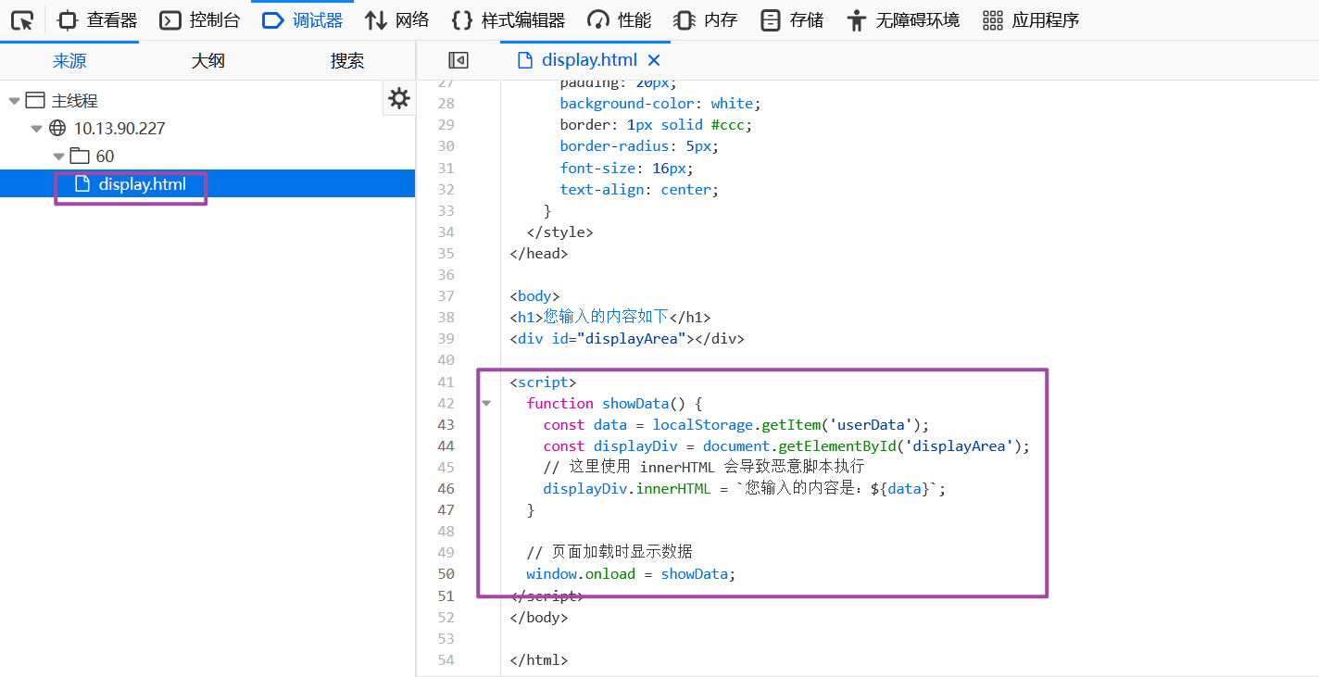Set breakpoint on line number 50
The image size is (1319, 677).
pos(446,574)
